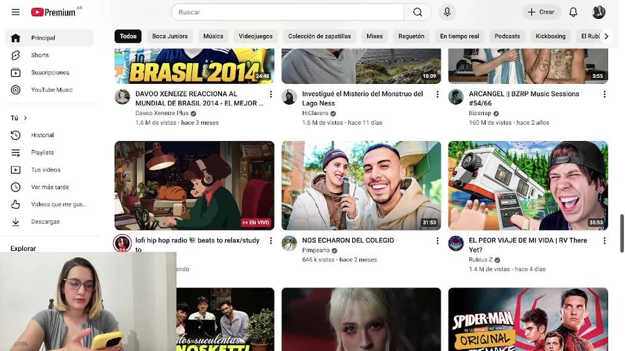Select the Mixes chip
The image size is (625, 351).
(375, 36)
